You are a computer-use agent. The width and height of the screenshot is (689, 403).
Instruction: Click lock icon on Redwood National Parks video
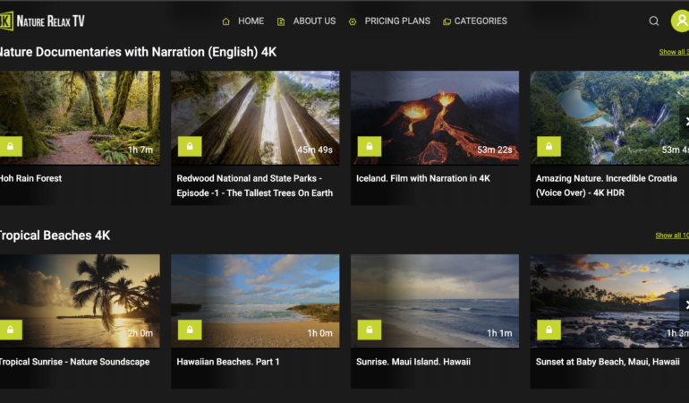190,146
